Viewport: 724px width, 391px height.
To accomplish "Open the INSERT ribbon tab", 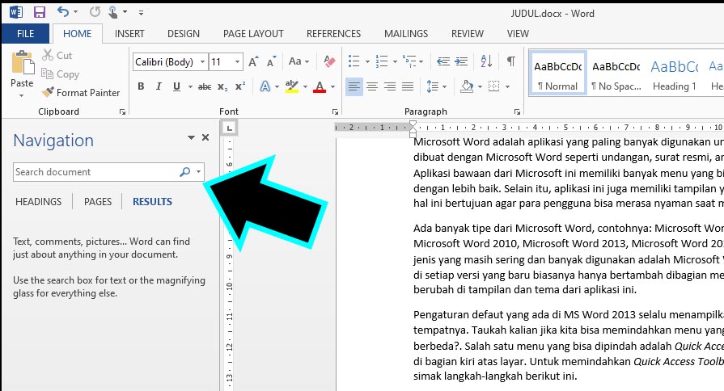I will coord(129,34).
